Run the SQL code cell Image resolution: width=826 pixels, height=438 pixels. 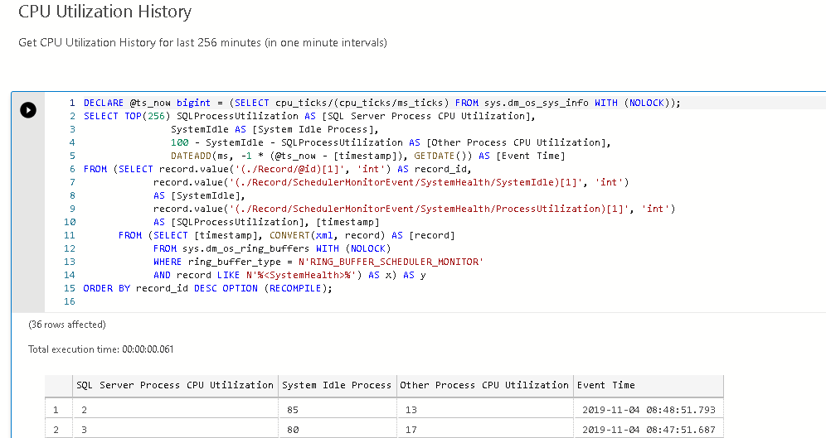coord(28,110)
